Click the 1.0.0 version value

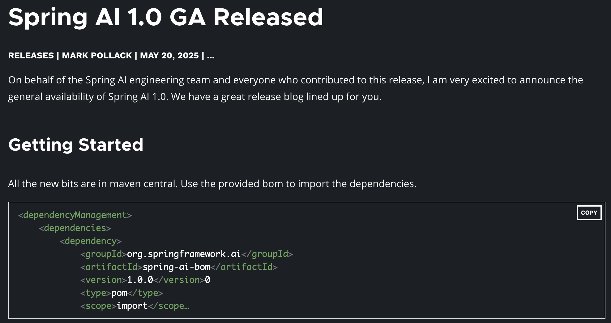click(x=140, y=280)
